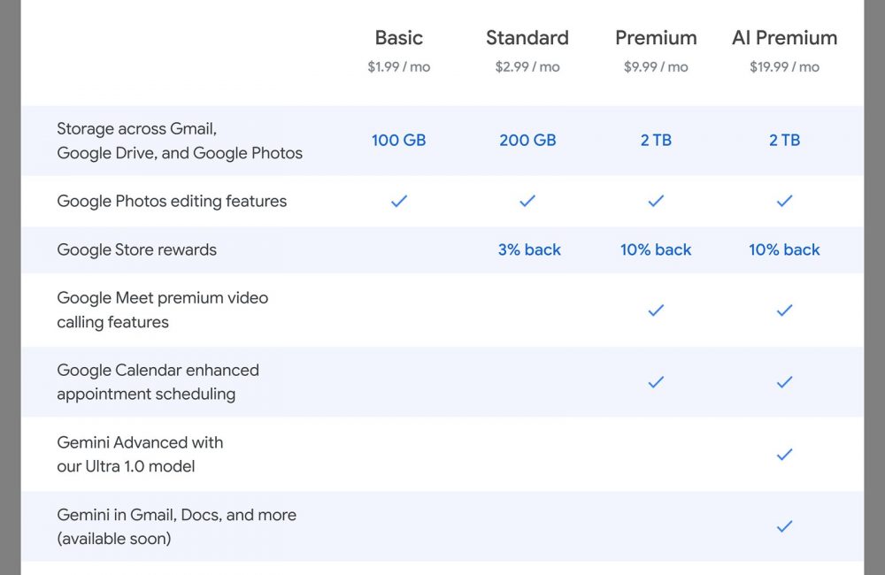This screenshot has width=885, height=575.
Task: Click the Google Store rewards row label
Action: click(x=136, y=250)
